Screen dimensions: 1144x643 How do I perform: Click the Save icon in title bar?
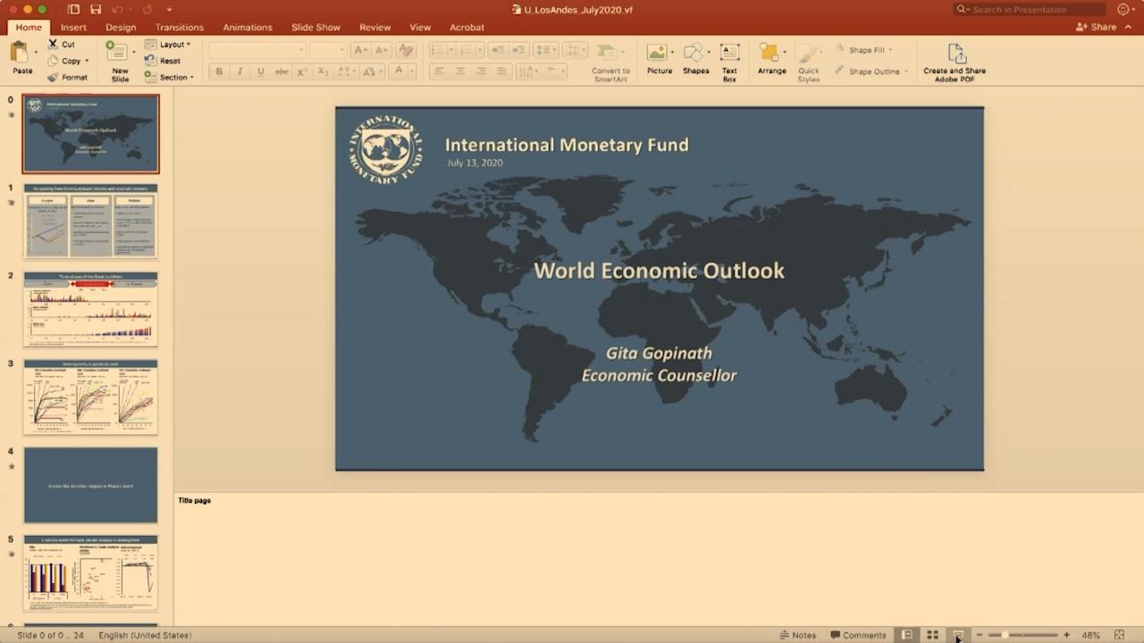pos(96,9)
